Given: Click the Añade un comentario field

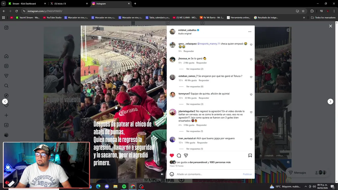Looking at the screenshot, I should (x=209, y=174).
